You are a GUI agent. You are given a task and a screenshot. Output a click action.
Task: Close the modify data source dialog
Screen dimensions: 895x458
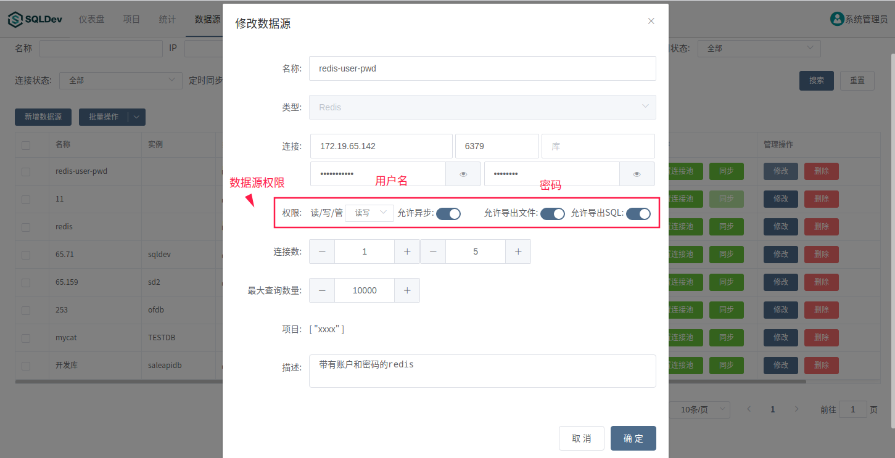tap(651, 21)
